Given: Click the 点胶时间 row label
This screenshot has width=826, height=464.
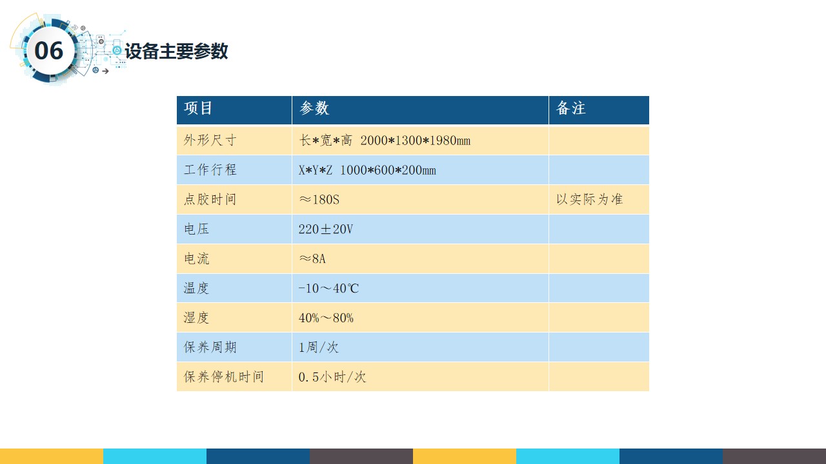Looking at the screenshot, I should click(210, 199).
